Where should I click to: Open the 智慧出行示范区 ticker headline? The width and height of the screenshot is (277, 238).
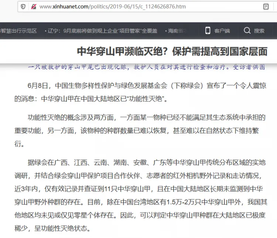click(x=18, y=31)
